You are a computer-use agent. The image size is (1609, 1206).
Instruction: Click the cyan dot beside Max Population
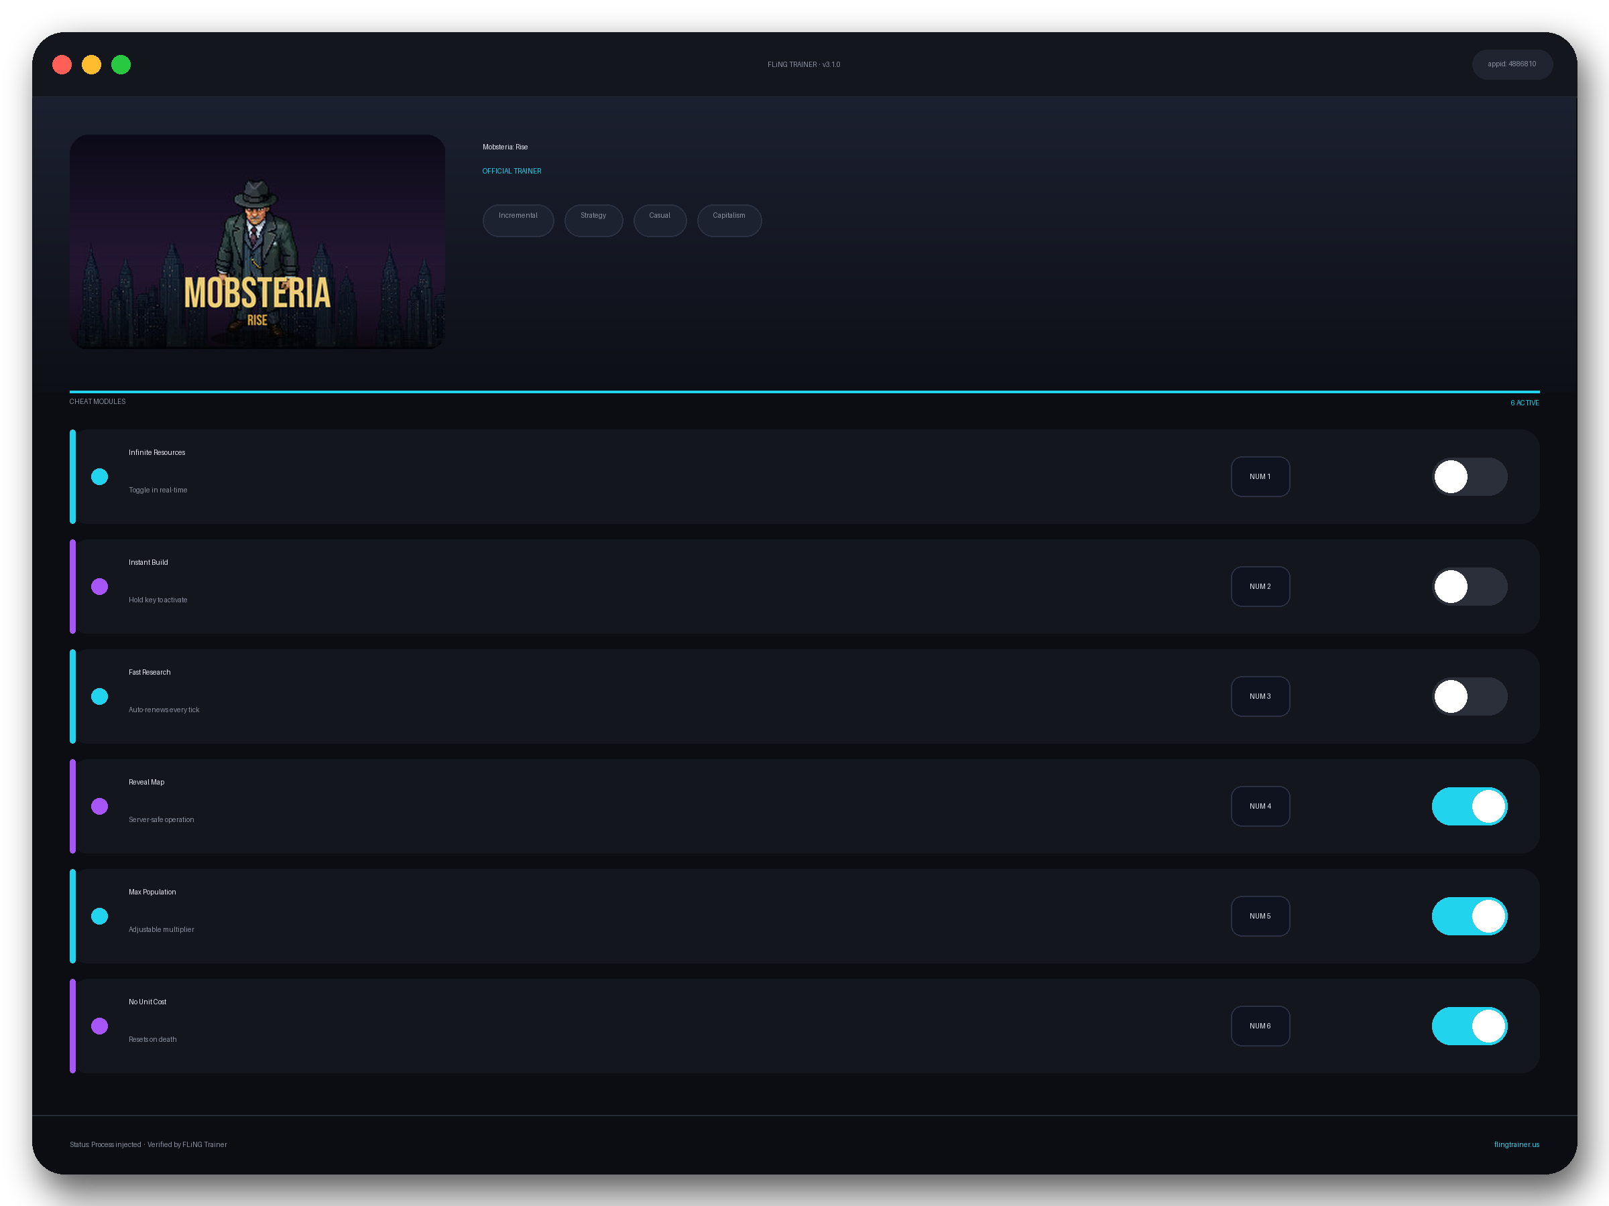point(100,916)
